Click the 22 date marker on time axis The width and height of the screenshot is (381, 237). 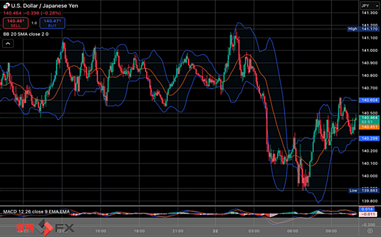tap(215, 231)
